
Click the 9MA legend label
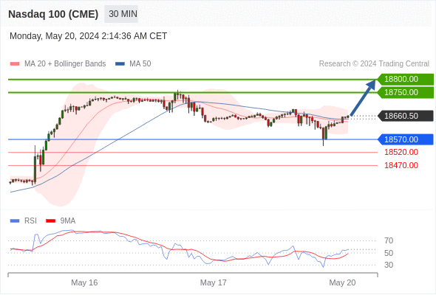68,221
